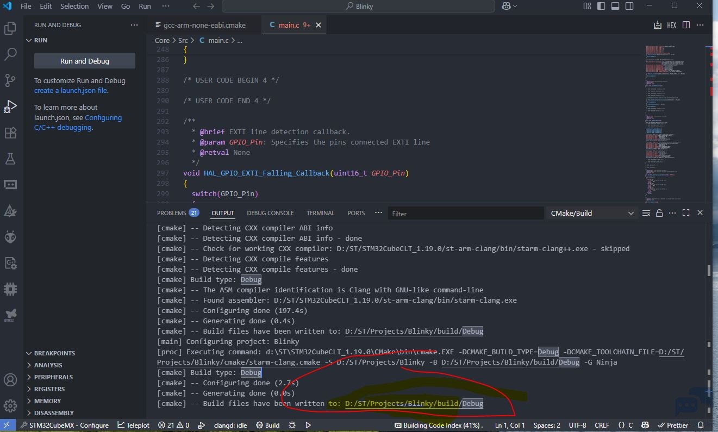The width and height of the screenshot is (718, 432).
Task: Open the CMake triangle icon view
Action: [10, 211]
